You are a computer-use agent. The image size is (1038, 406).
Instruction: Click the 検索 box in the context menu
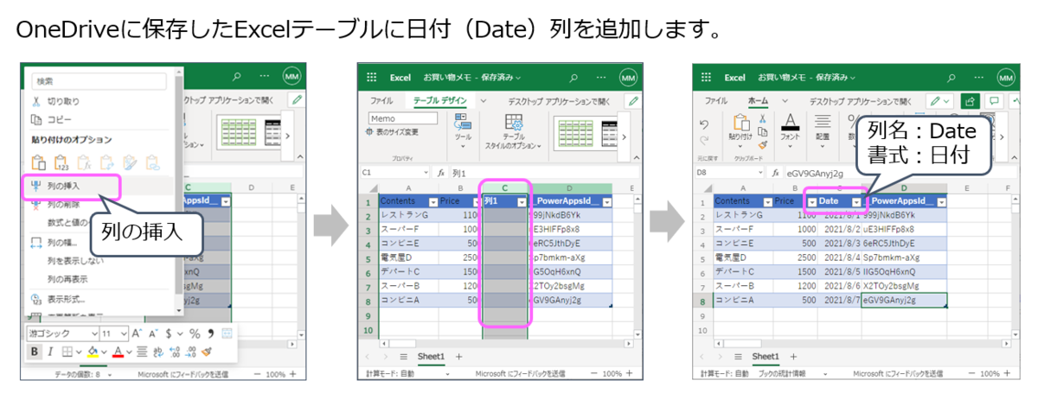pyautogui.click(x=98, y=81)
